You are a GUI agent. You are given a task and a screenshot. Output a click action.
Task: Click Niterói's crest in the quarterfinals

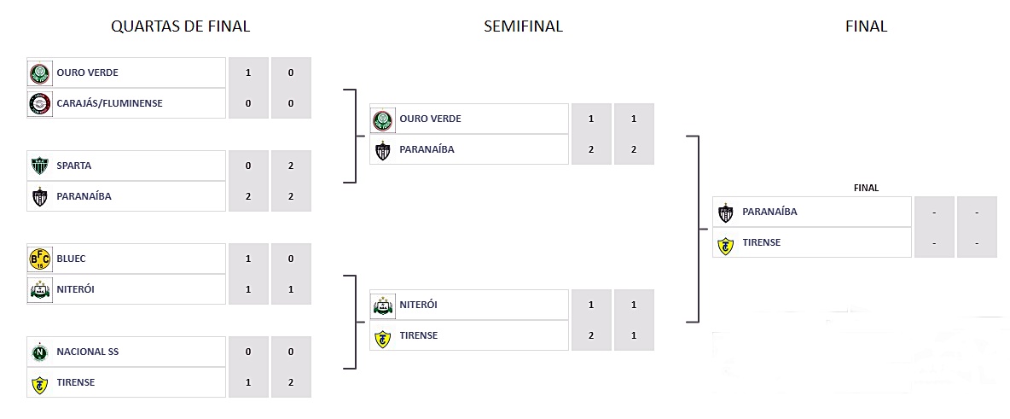[x=39, y=289]
